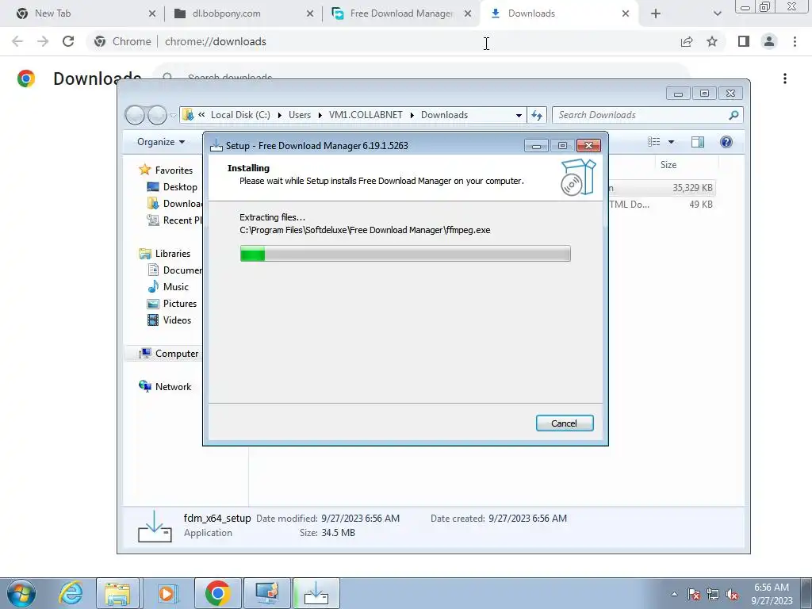812x609 pixels.
Task: Select Users breadcrumb in Explorer
Action: (x=300, y=115)
